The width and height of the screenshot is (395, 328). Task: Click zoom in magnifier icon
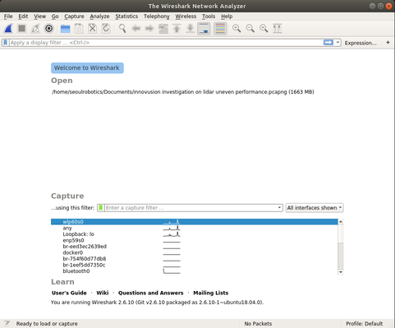click(x=237, y=29)
